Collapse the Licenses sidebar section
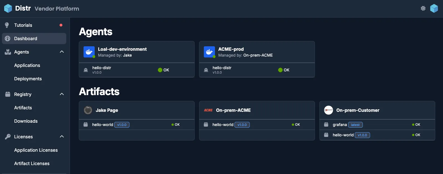Screen dimensions: 443x174 [62, 136]
